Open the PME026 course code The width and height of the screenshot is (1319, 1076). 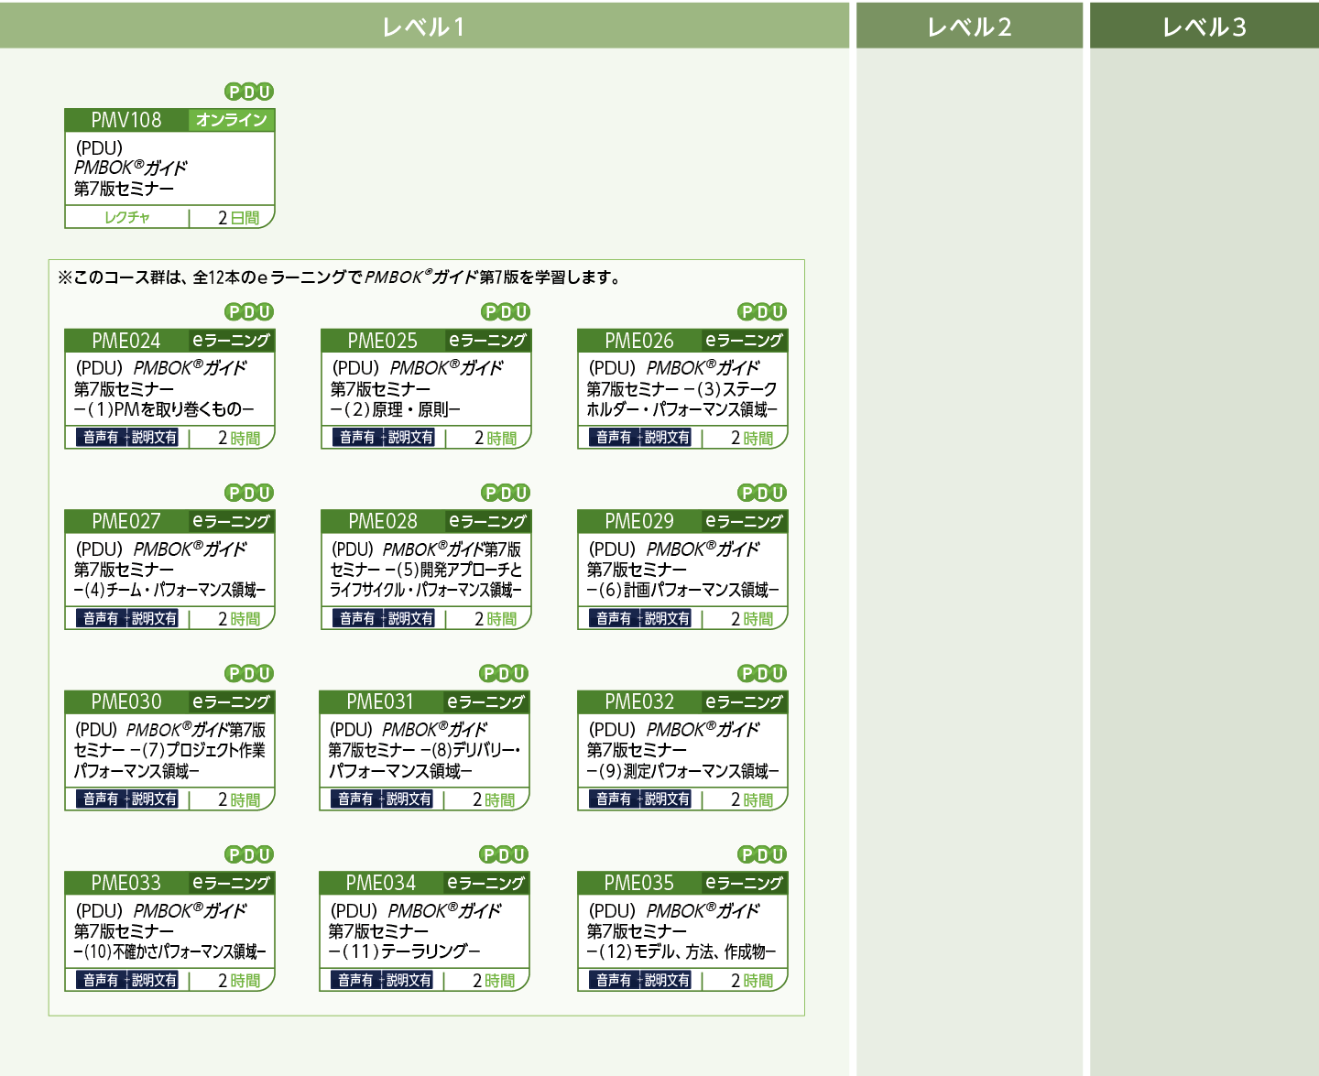coord(639,341)
